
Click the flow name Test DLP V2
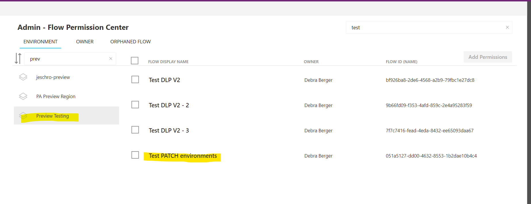(164, 80)
